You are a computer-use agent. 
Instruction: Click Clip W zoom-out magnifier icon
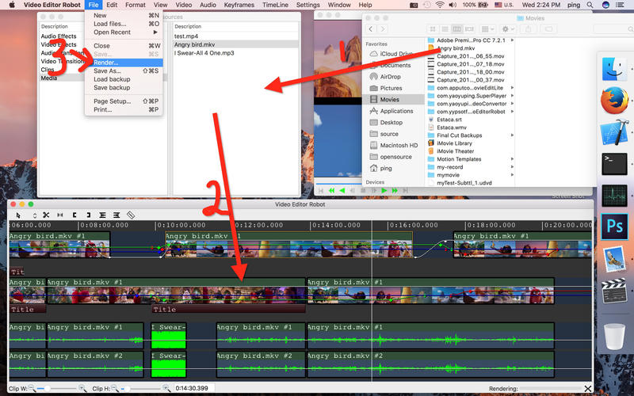coord(32,388)
